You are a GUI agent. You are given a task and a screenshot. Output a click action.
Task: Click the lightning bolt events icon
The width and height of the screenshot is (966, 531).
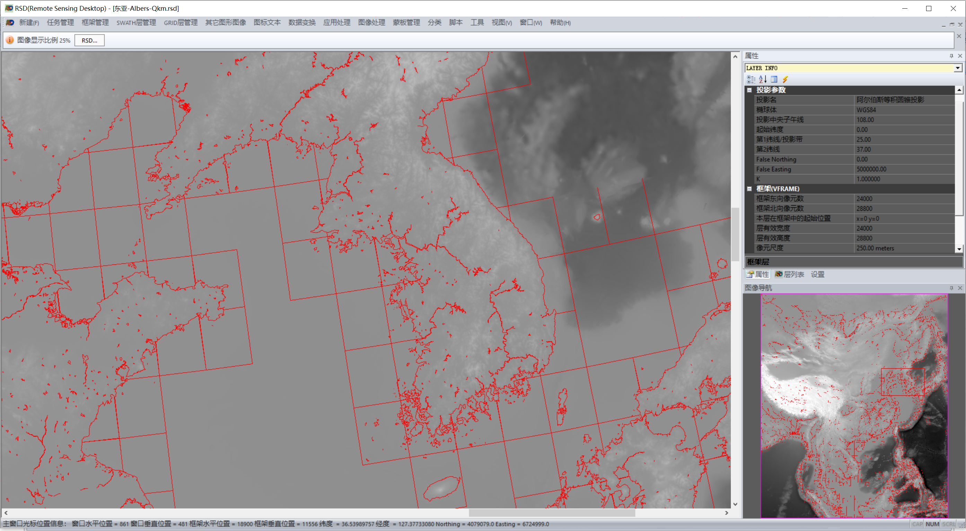(785, 79)
